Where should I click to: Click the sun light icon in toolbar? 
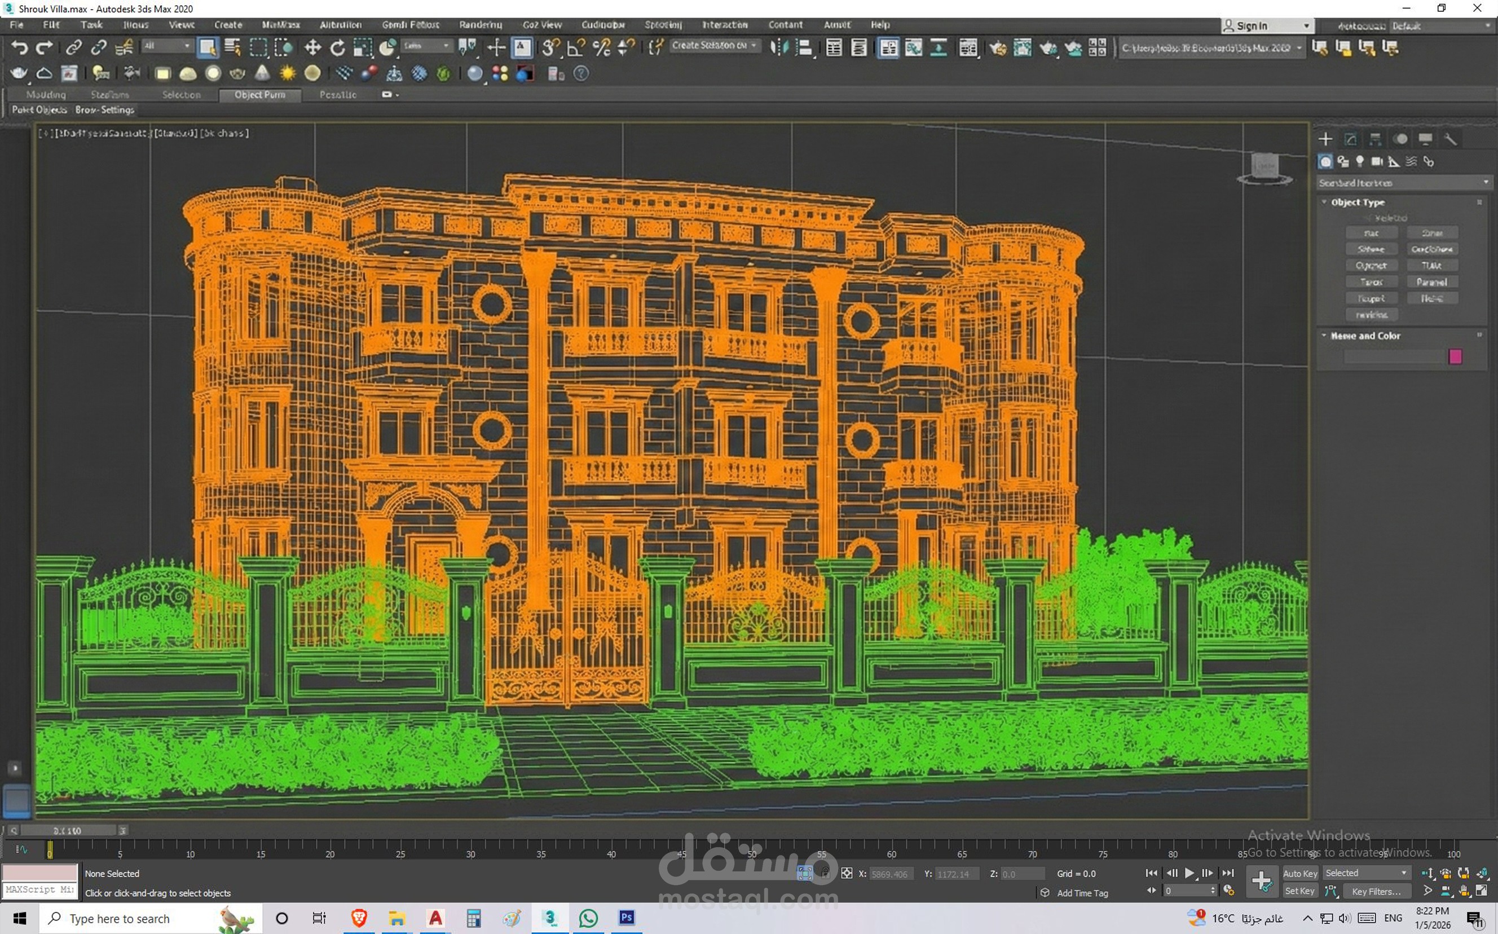pyautogui.click(x=287, y=73)
